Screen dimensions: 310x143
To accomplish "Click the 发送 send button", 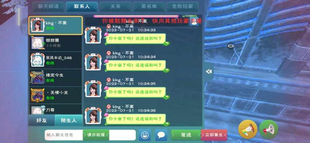I will (186, 135).
